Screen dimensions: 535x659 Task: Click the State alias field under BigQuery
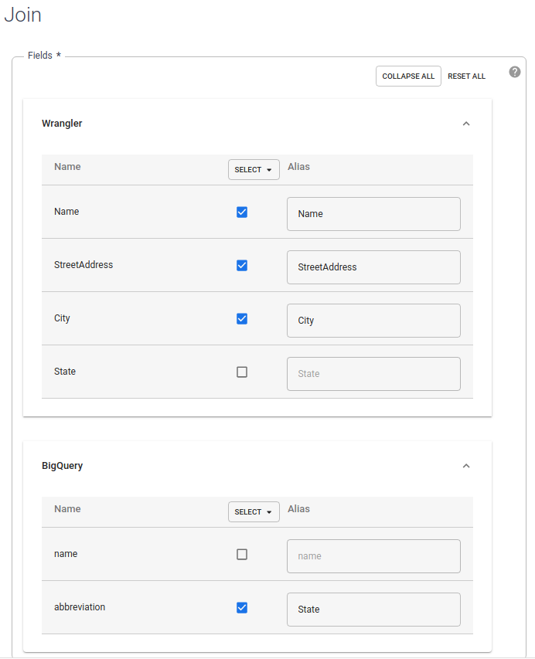coord(373,610)
